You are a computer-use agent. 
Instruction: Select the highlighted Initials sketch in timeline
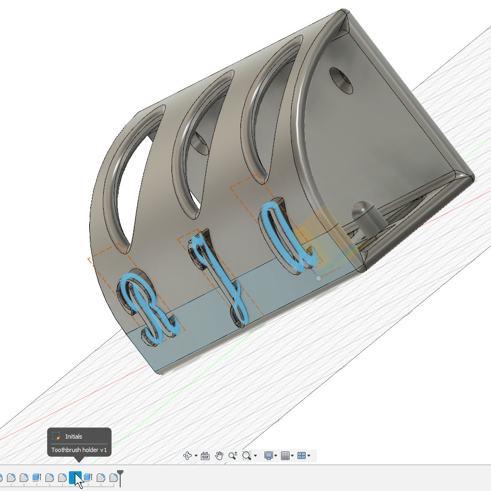pyautogui.click(x=75, y=477)
